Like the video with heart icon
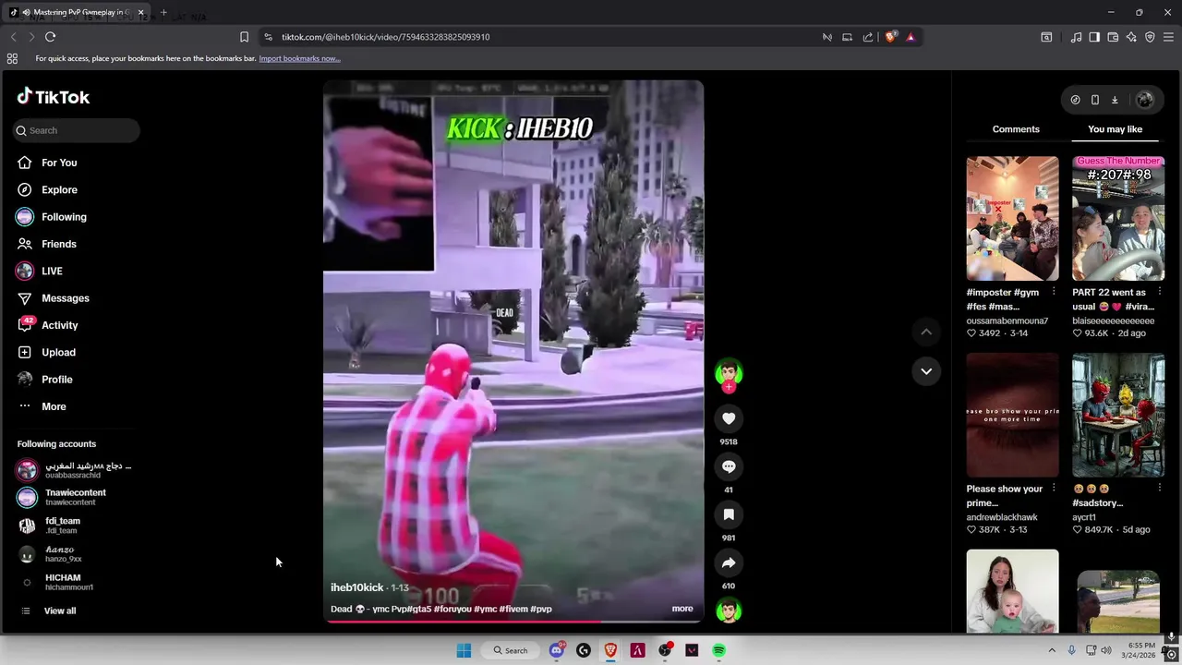The image size is (1182, 665). (729, 418)
